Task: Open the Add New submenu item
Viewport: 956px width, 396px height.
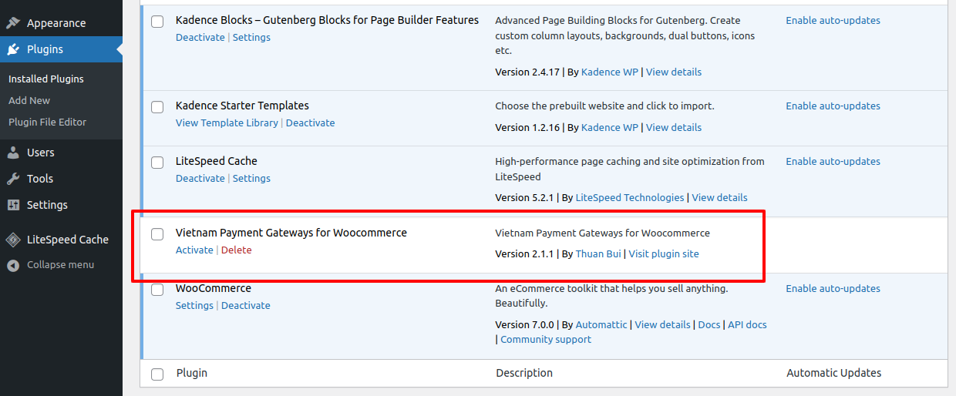Action: point(29,101)
